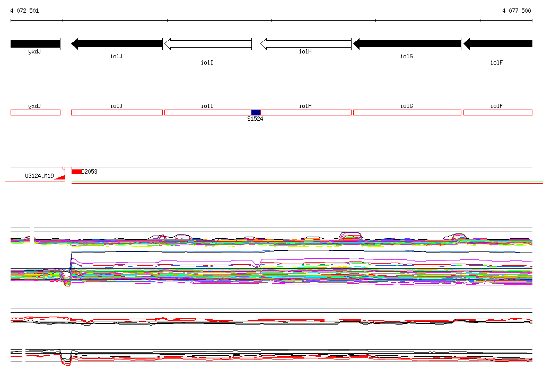Image resolution: width=543 pixels, height=378 pixels.
Task: Select the red outlined iolI segment box
Action: pyautogui.click(x=208, y=112)
